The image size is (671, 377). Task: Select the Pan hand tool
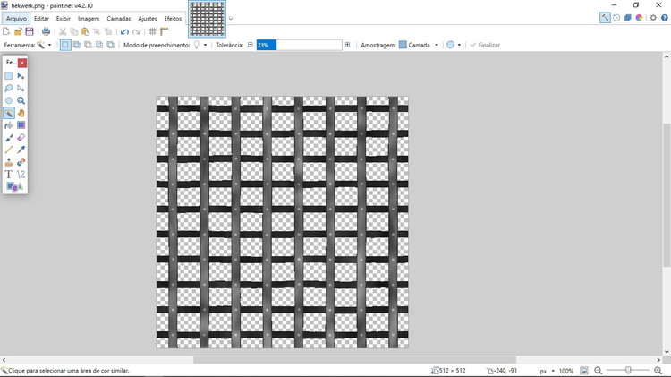point(21,113)
